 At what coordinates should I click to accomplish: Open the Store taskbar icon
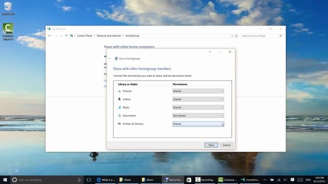pyautogui.click(x=189, y=179)
